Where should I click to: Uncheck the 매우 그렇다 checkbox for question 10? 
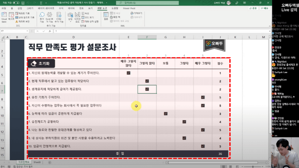coord(203,146)
